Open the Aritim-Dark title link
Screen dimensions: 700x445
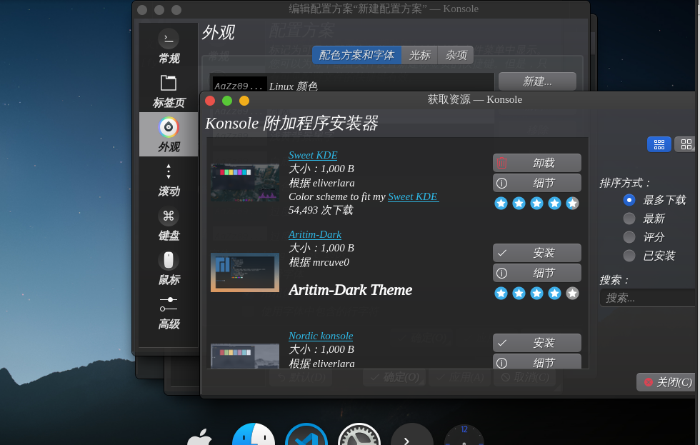[315, 235]
